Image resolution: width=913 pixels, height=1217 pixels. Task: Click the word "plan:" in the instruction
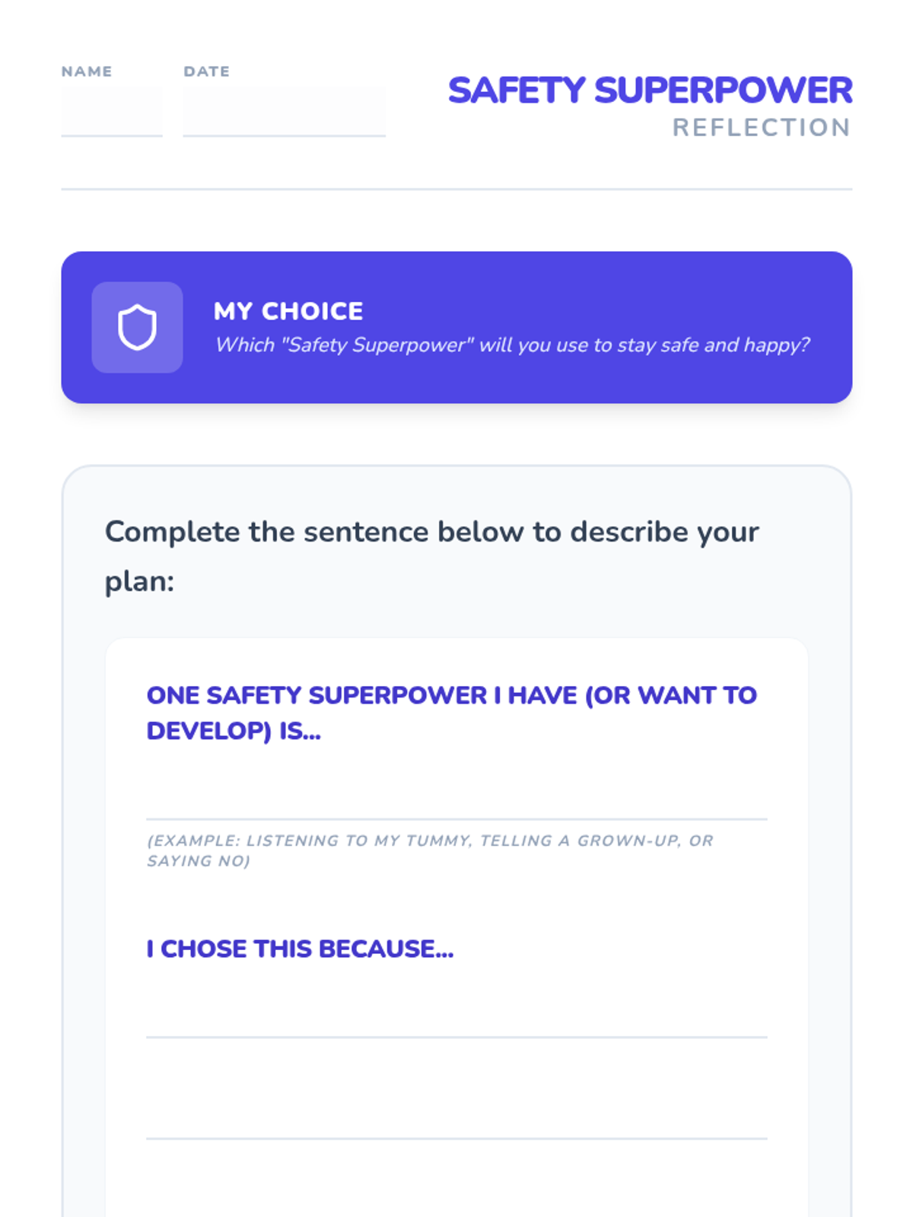coord(140,582)
